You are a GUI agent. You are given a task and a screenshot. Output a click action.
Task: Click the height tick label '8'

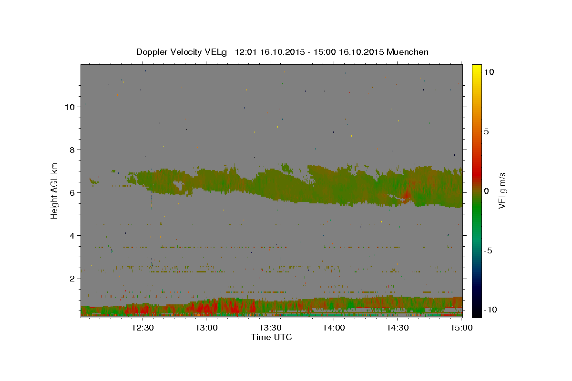pos(72,150)
